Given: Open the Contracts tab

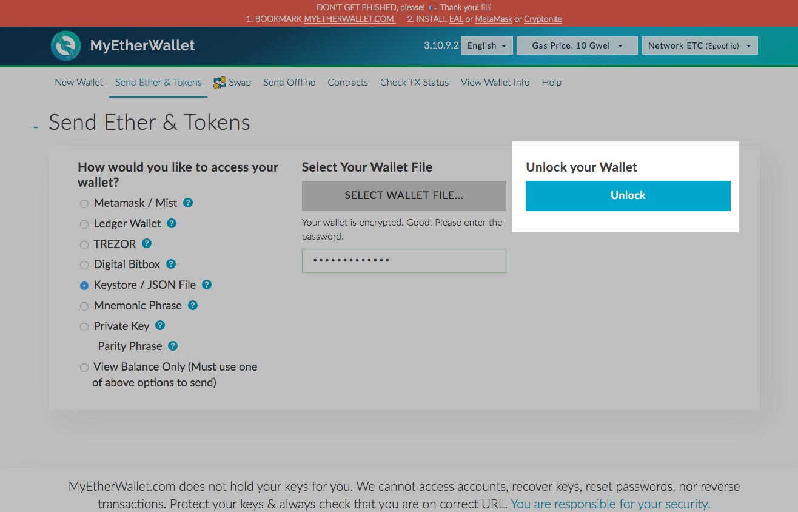Looking at the screenshot, I should click(x=347, y=83).
